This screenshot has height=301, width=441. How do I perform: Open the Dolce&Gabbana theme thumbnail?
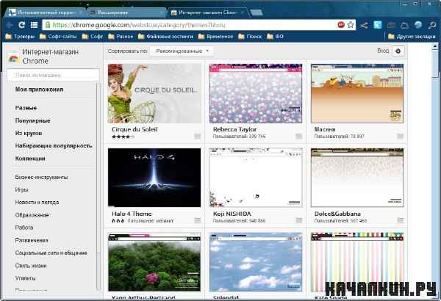[357, 178]
